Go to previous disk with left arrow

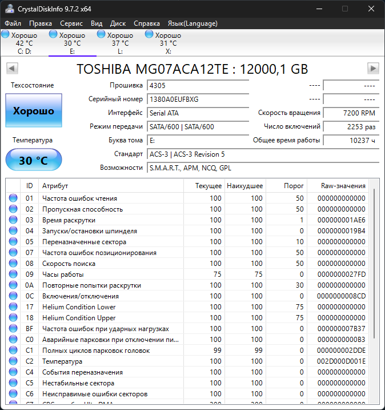tap(12, 69)
